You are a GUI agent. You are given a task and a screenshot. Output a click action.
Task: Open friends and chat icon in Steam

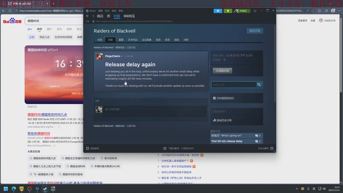point(272,148)
